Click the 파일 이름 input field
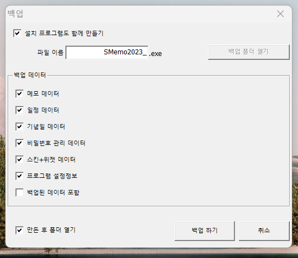 pos(107,52)
